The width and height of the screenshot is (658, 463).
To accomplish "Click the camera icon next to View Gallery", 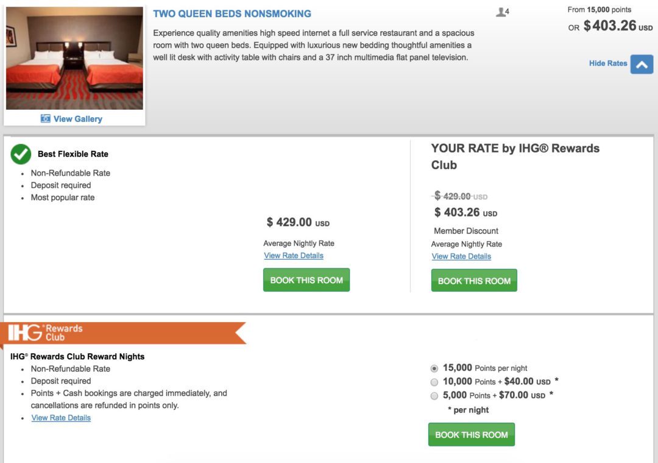I will coord(46,118).
